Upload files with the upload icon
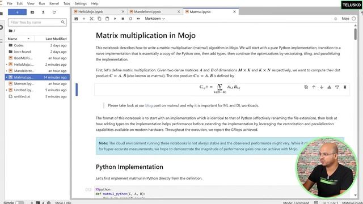Screen dimensions: 363x204 coord(43,12)
